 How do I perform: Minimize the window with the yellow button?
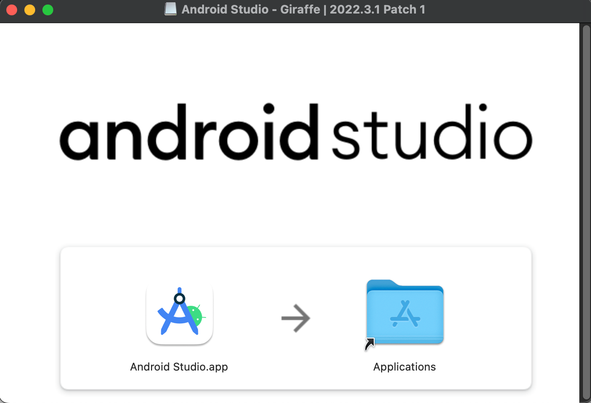pos(30,10)
